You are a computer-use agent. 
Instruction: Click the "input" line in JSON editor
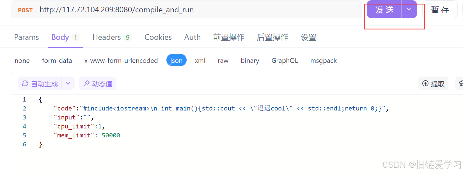74,117
